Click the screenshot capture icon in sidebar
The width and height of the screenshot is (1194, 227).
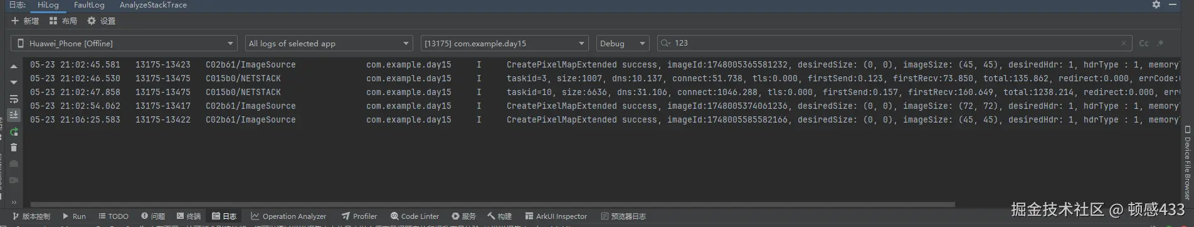(14, 164)
